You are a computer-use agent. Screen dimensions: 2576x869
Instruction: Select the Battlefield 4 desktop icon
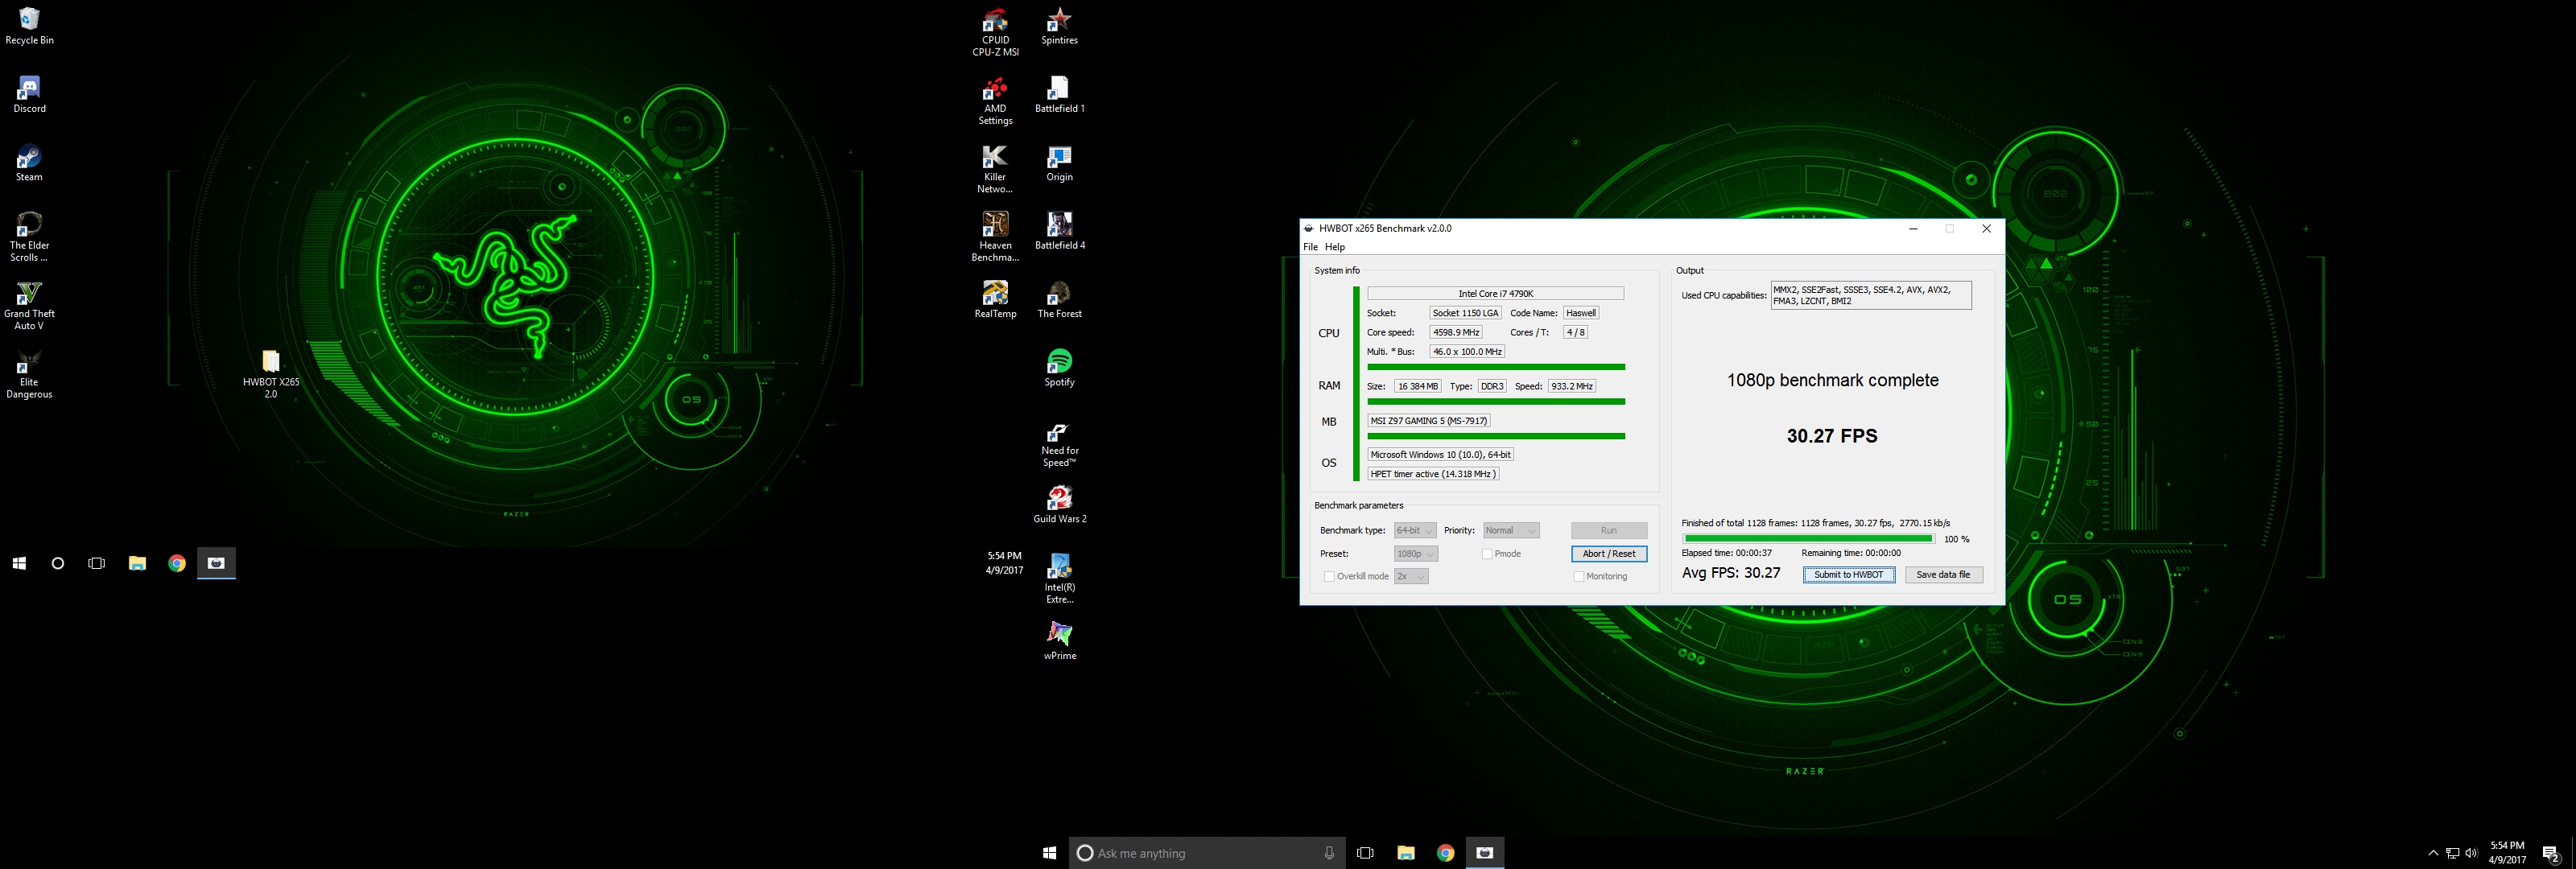pos(1059,232)
